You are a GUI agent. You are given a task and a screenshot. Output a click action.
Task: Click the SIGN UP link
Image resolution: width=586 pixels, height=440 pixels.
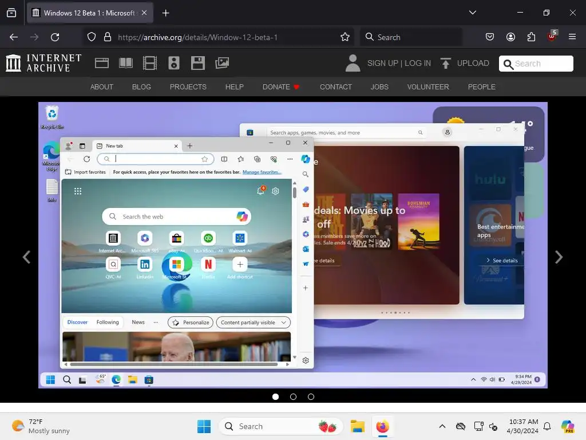(x=383, y=63)
